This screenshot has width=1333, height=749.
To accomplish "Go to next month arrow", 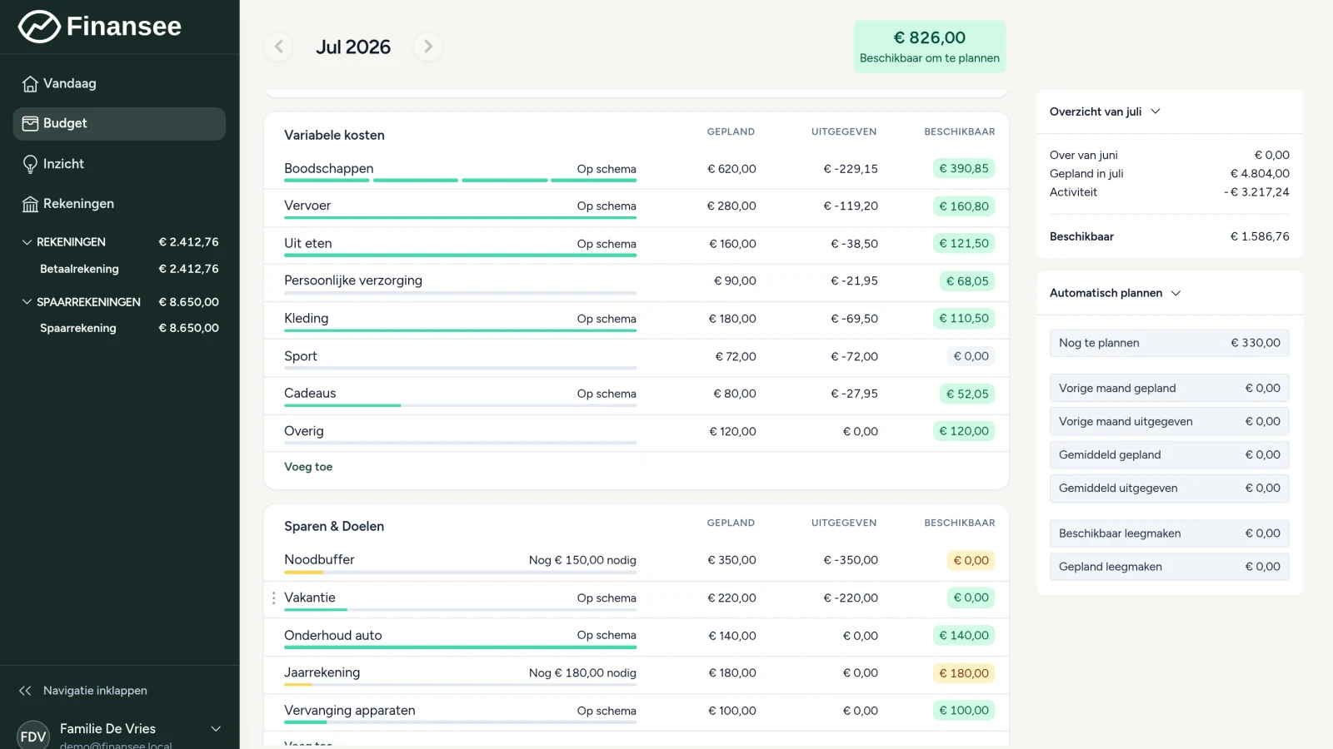I will tap(428, 47).
